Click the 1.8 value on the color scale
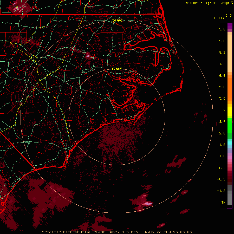This screenshot has width=234, height=234. tap(222, 145)
